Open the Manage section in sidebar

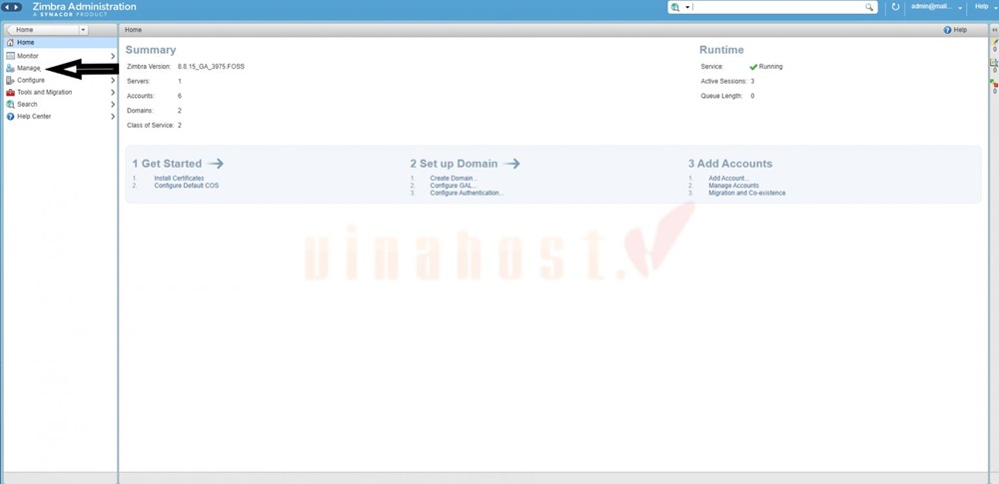click(x=28, y=68)
